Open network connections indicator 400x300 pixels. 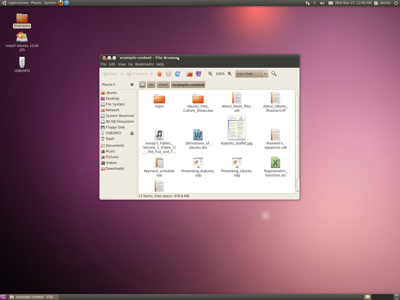pos(308,3)
